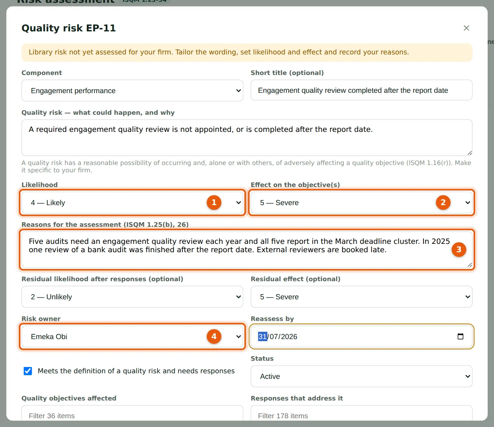
Task: Open the calendar picker in Reassess by
Action: coord(460,336)
